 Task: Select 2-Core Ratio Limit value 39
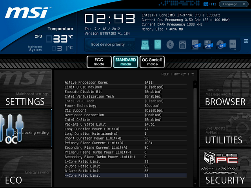tap(146, 166)
